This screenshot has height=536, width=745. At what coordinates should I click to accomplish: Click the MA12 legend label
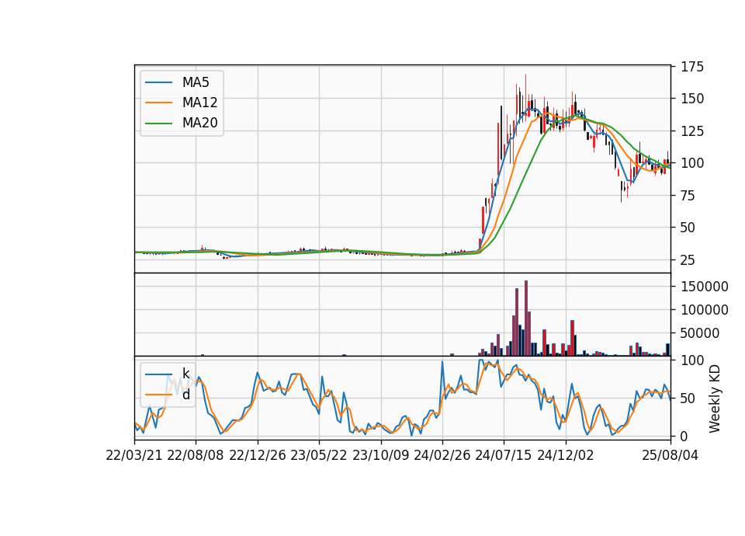199,103
